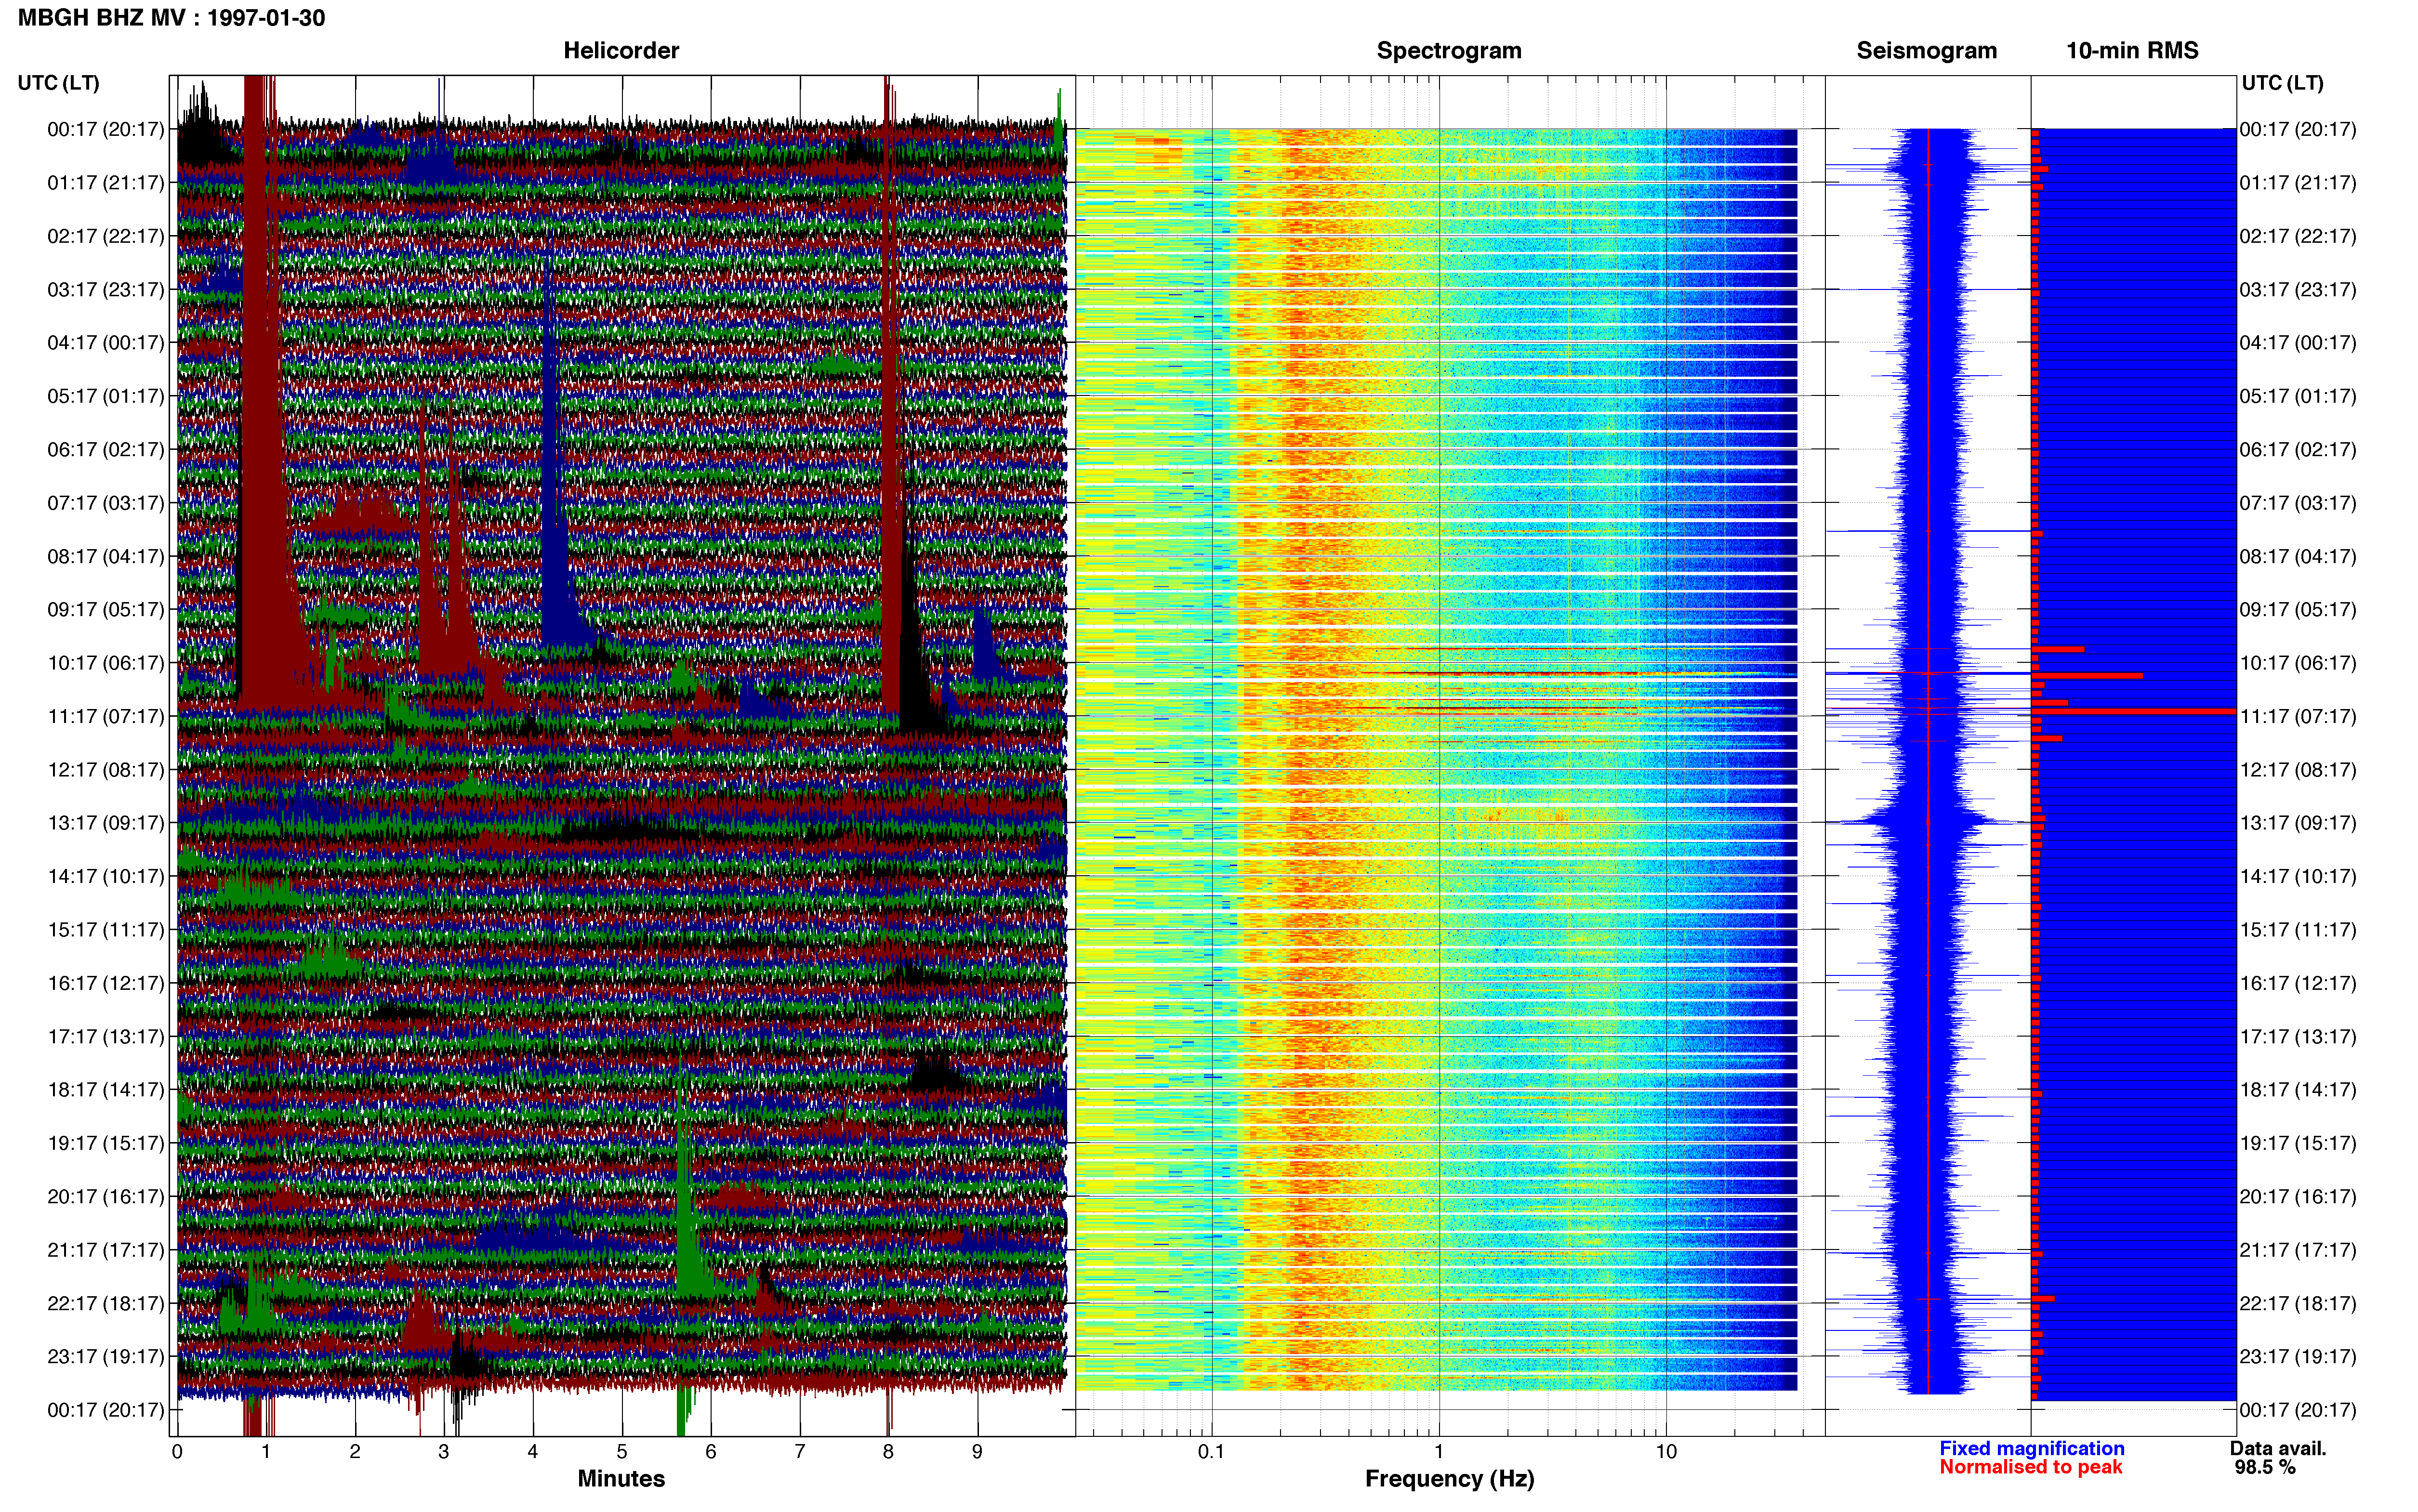Screen dimensions: 2418x1512
Task: Click the right '14:17 (10:17)' time label
Action: click(2298, 876)
